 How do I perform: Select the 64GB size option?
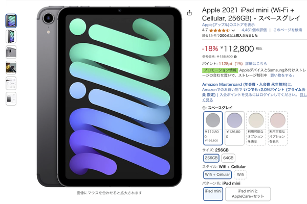tap(229, 158)
